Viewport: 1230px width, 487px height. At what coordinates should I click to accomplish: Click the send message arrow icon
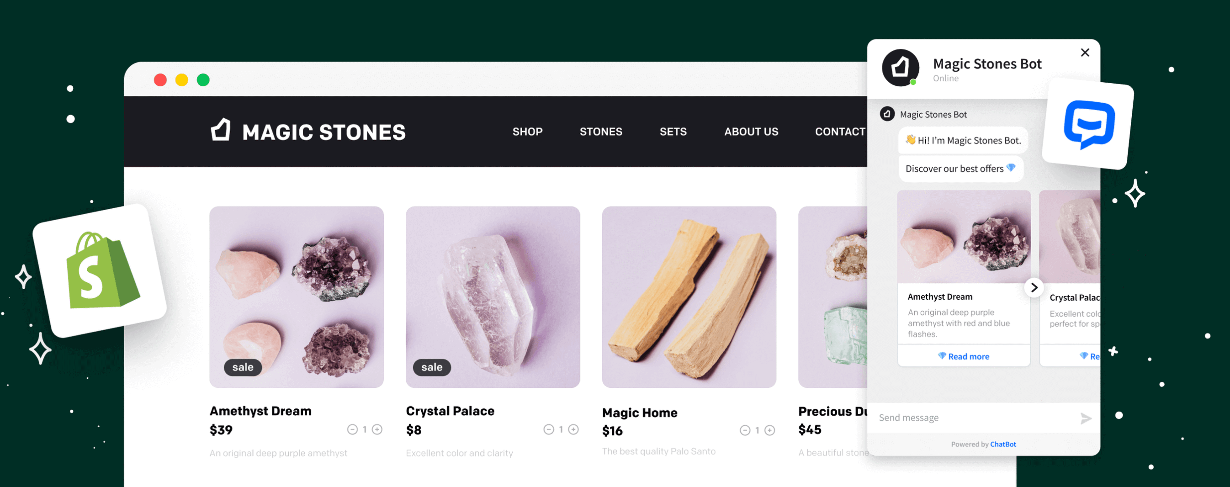[1086, 418]
